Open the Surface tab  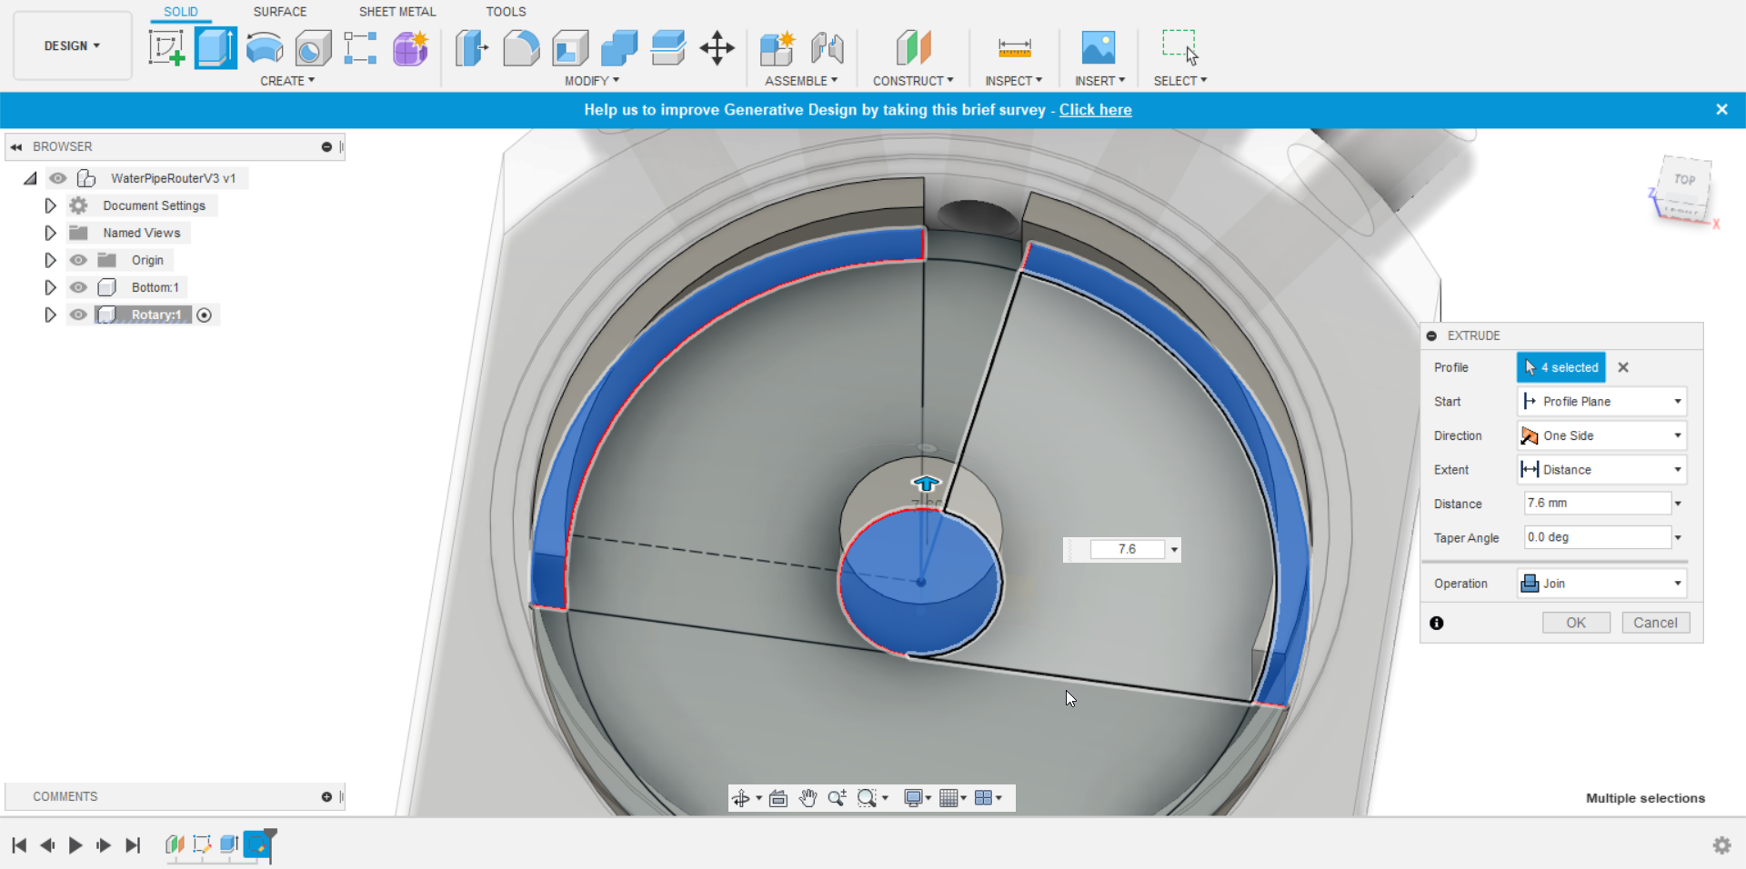(280, 12)
